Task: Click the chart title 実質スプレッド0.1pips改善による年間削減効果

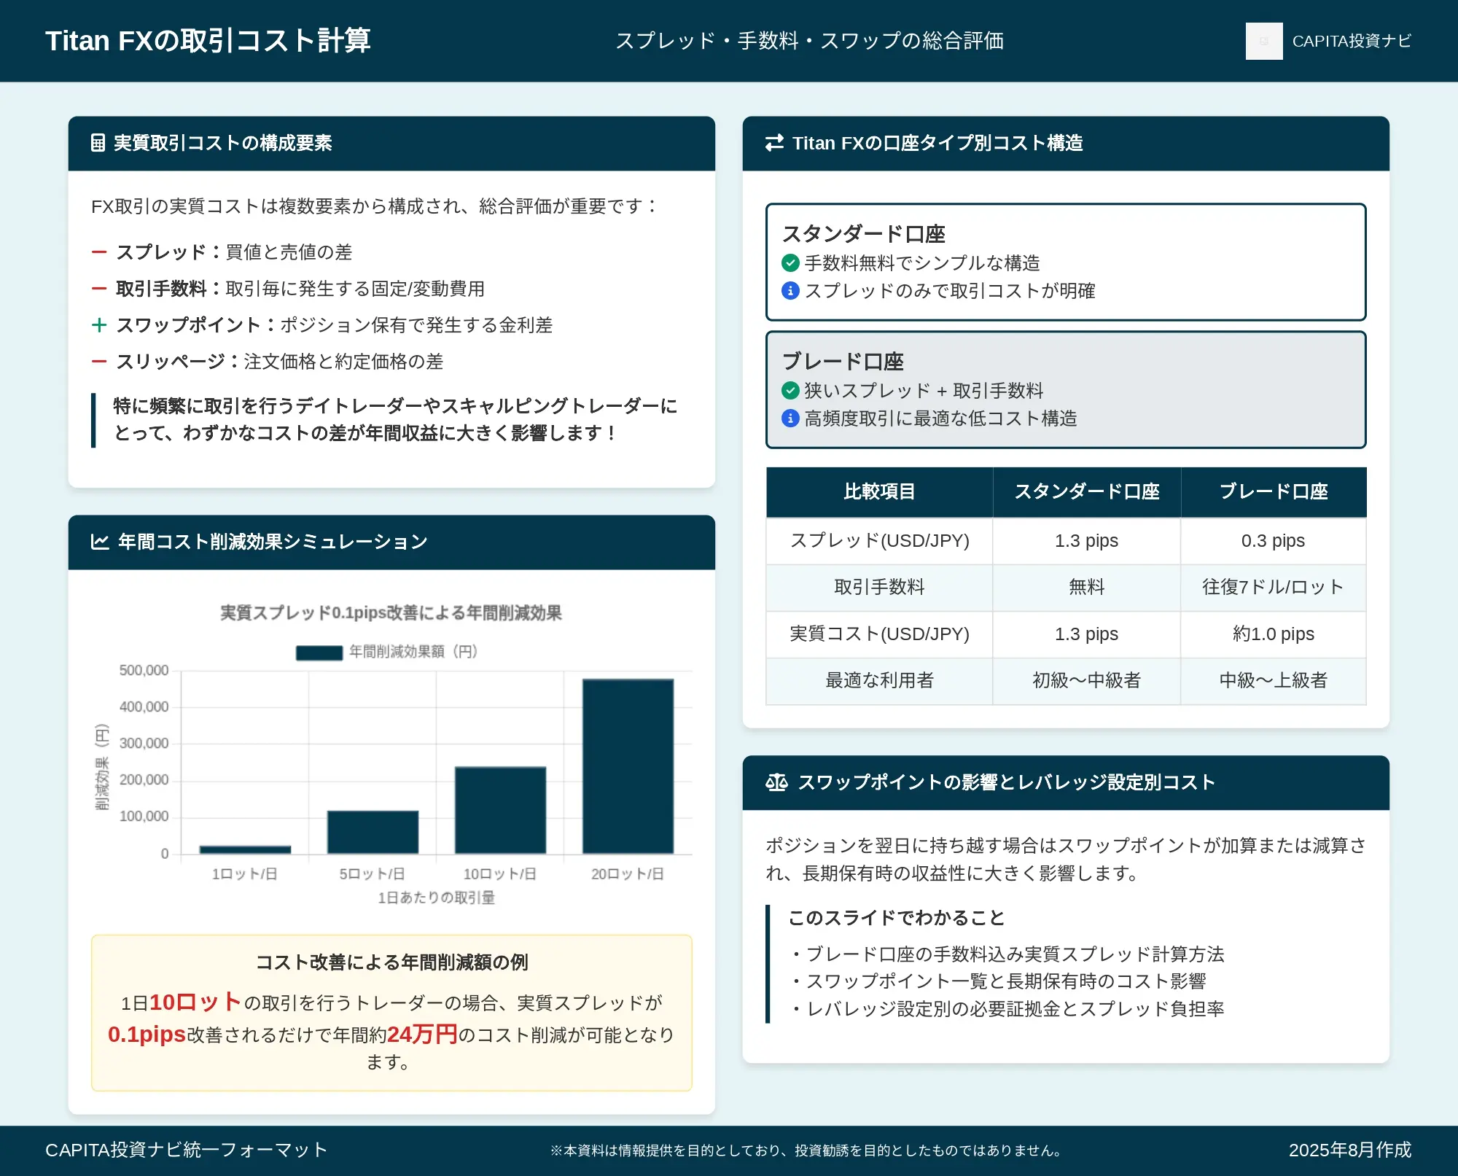Action: tap(391, 613)
